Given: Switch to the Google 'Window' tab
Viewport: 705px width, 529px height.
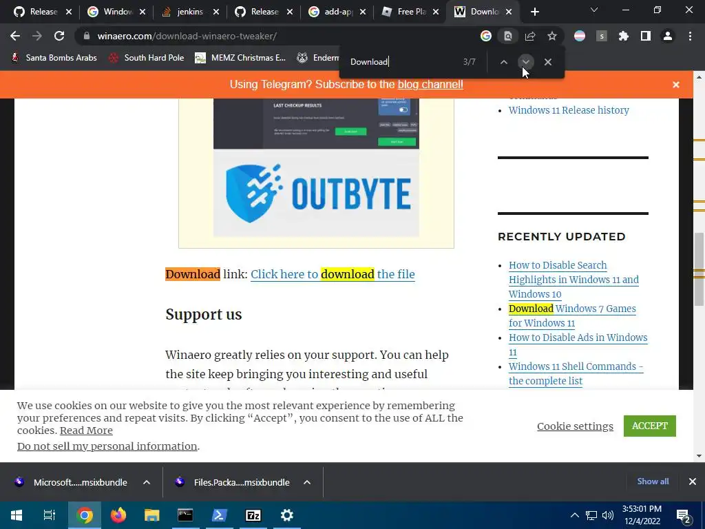Looking at the screenshot, I should click(x=110, y=12).
